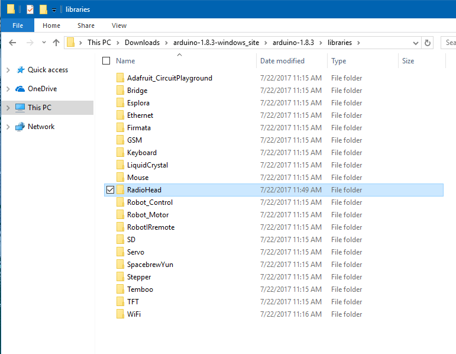This screenshot has width=456, height=354.
Task: Navigate up one level with Up arrow
Action: tap(56, 43)
